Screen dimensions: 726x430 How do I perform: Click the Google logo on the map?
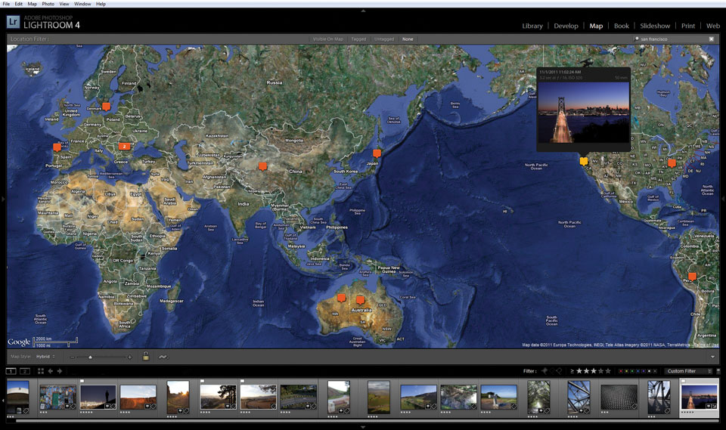tap(19, 342)
